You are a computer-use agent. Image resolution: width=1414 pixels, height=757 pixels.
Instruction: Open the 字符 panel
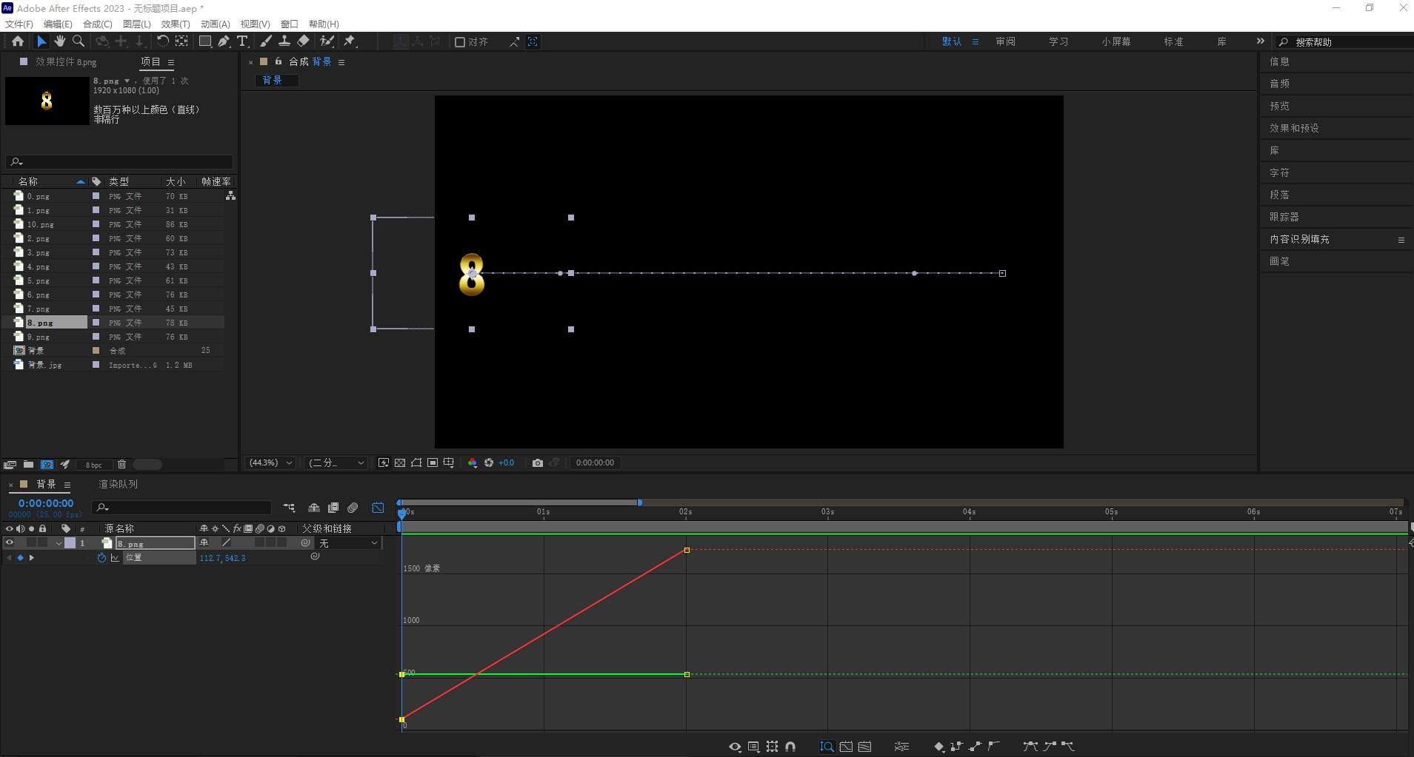click(1279, 172)
